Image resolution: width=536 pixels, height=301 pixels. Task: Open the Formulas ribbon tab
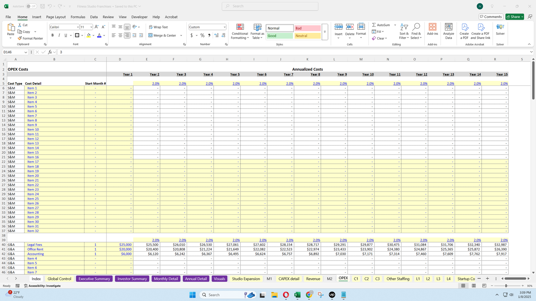click(x=78, y=17)
